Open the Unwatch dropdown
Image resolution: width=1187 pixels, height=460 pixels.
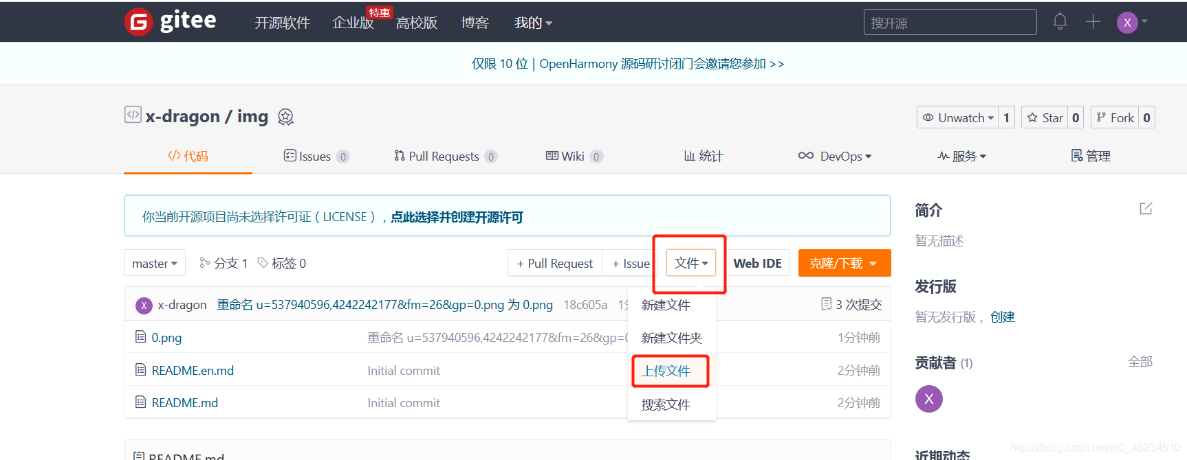(x=957, y=117)
